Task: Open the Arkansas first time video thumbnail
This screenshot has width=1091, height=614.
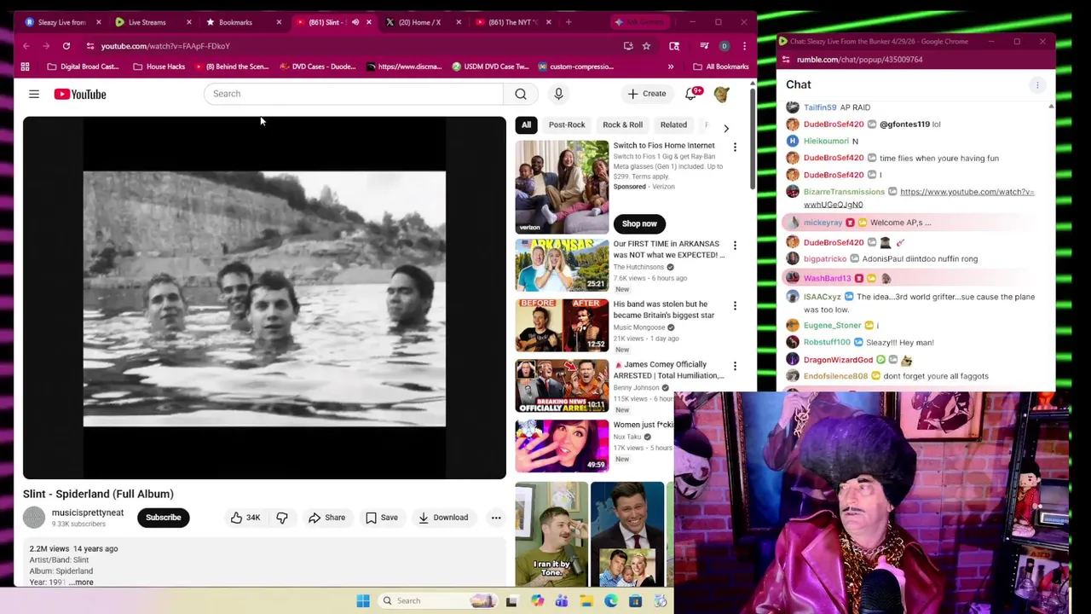Action: pos(562,265)
